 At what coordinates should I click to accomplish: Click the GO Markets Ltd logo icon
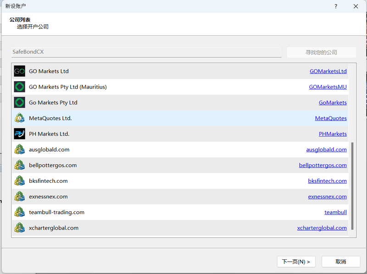(x=19, y=71)
